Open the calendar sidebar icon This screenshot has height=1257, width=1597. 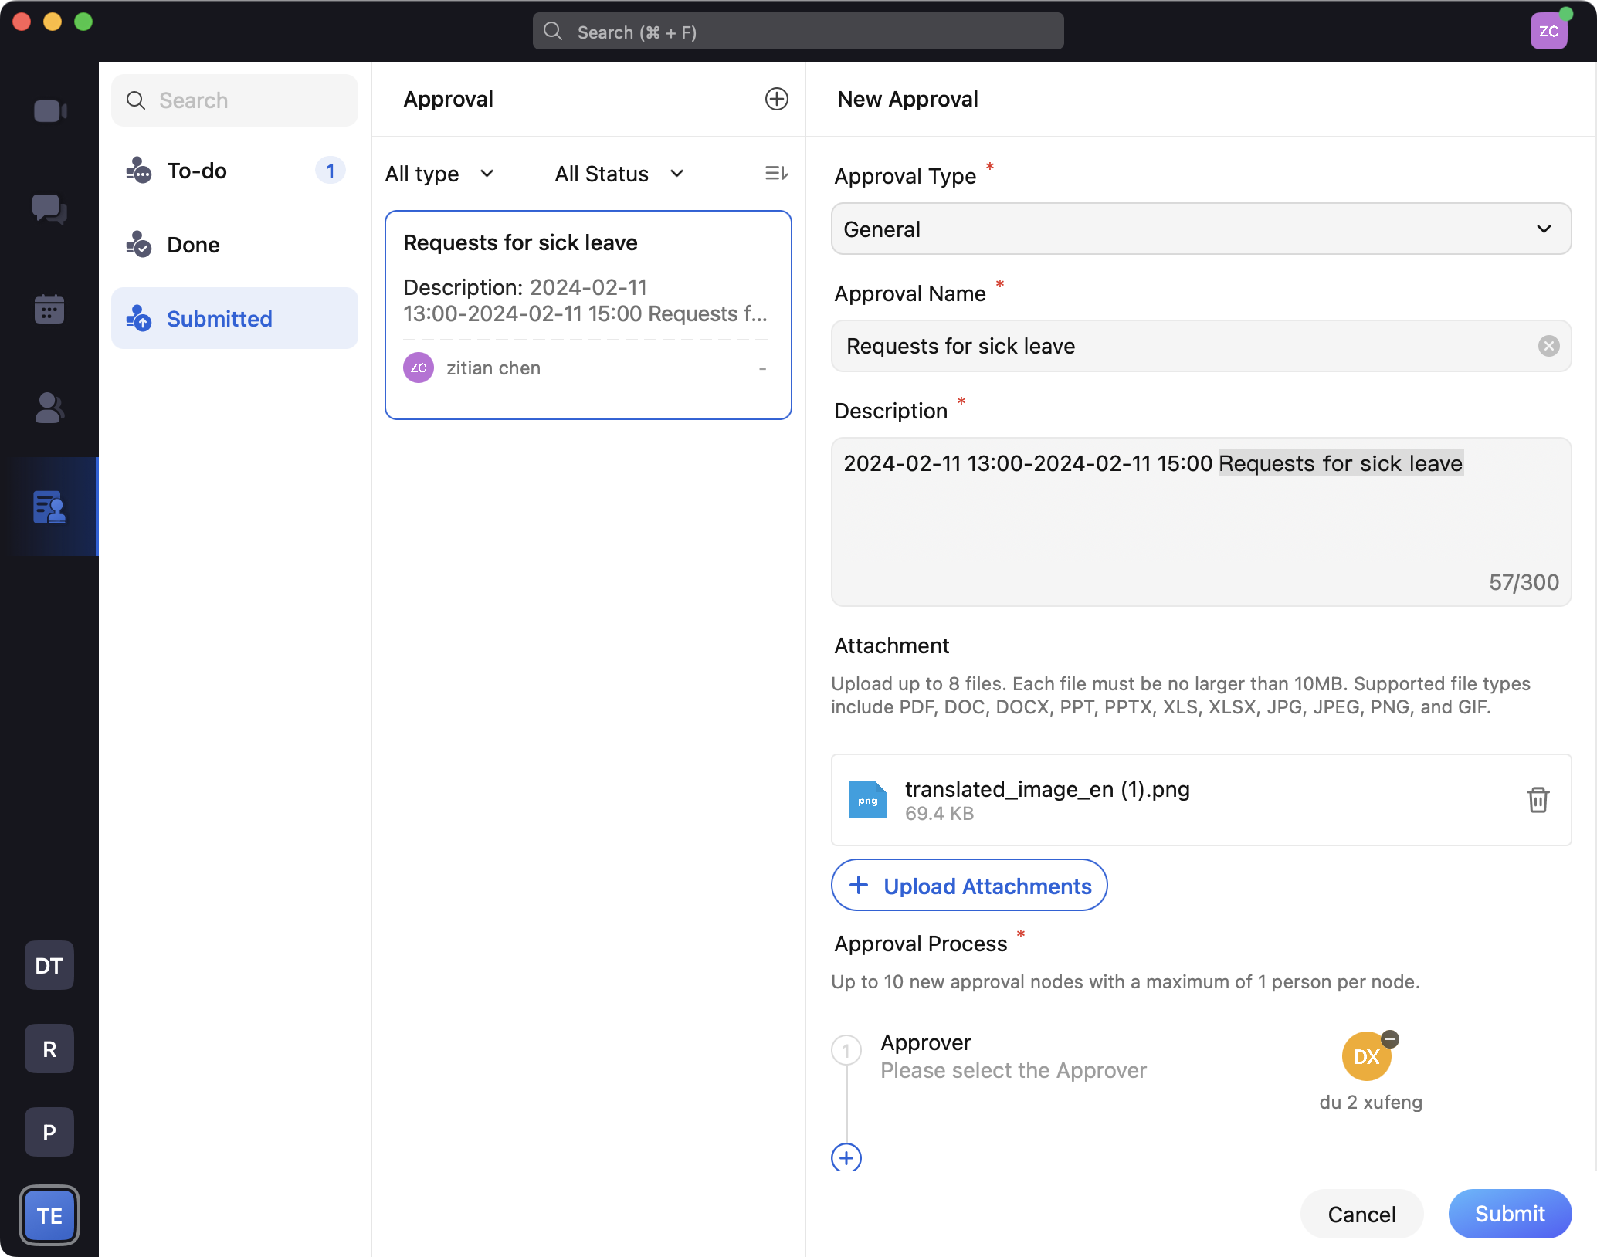(50, 309)
